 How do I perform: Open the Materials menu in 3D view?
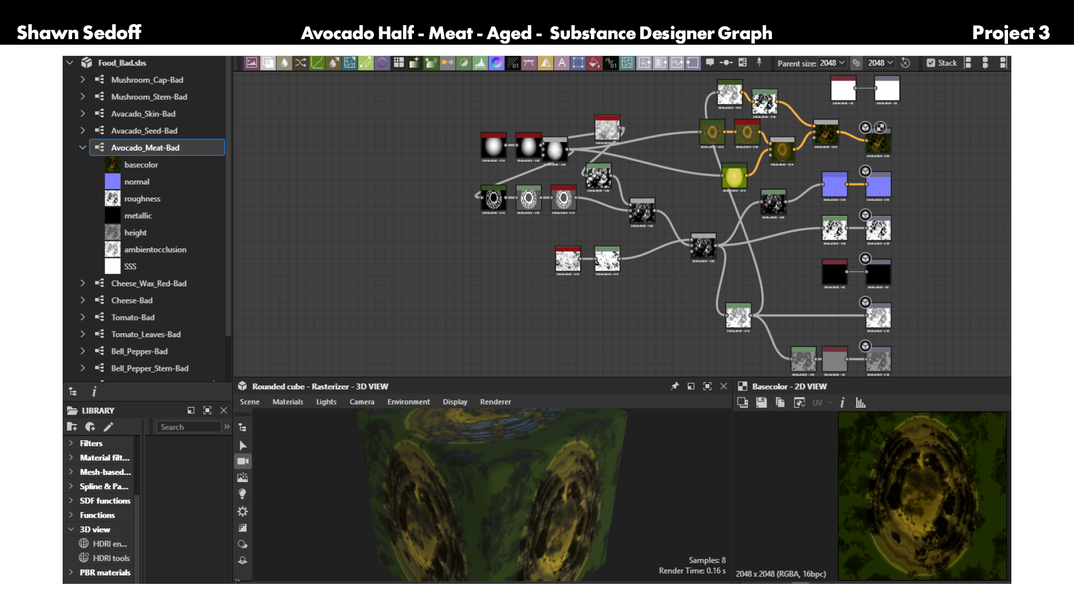288,402
